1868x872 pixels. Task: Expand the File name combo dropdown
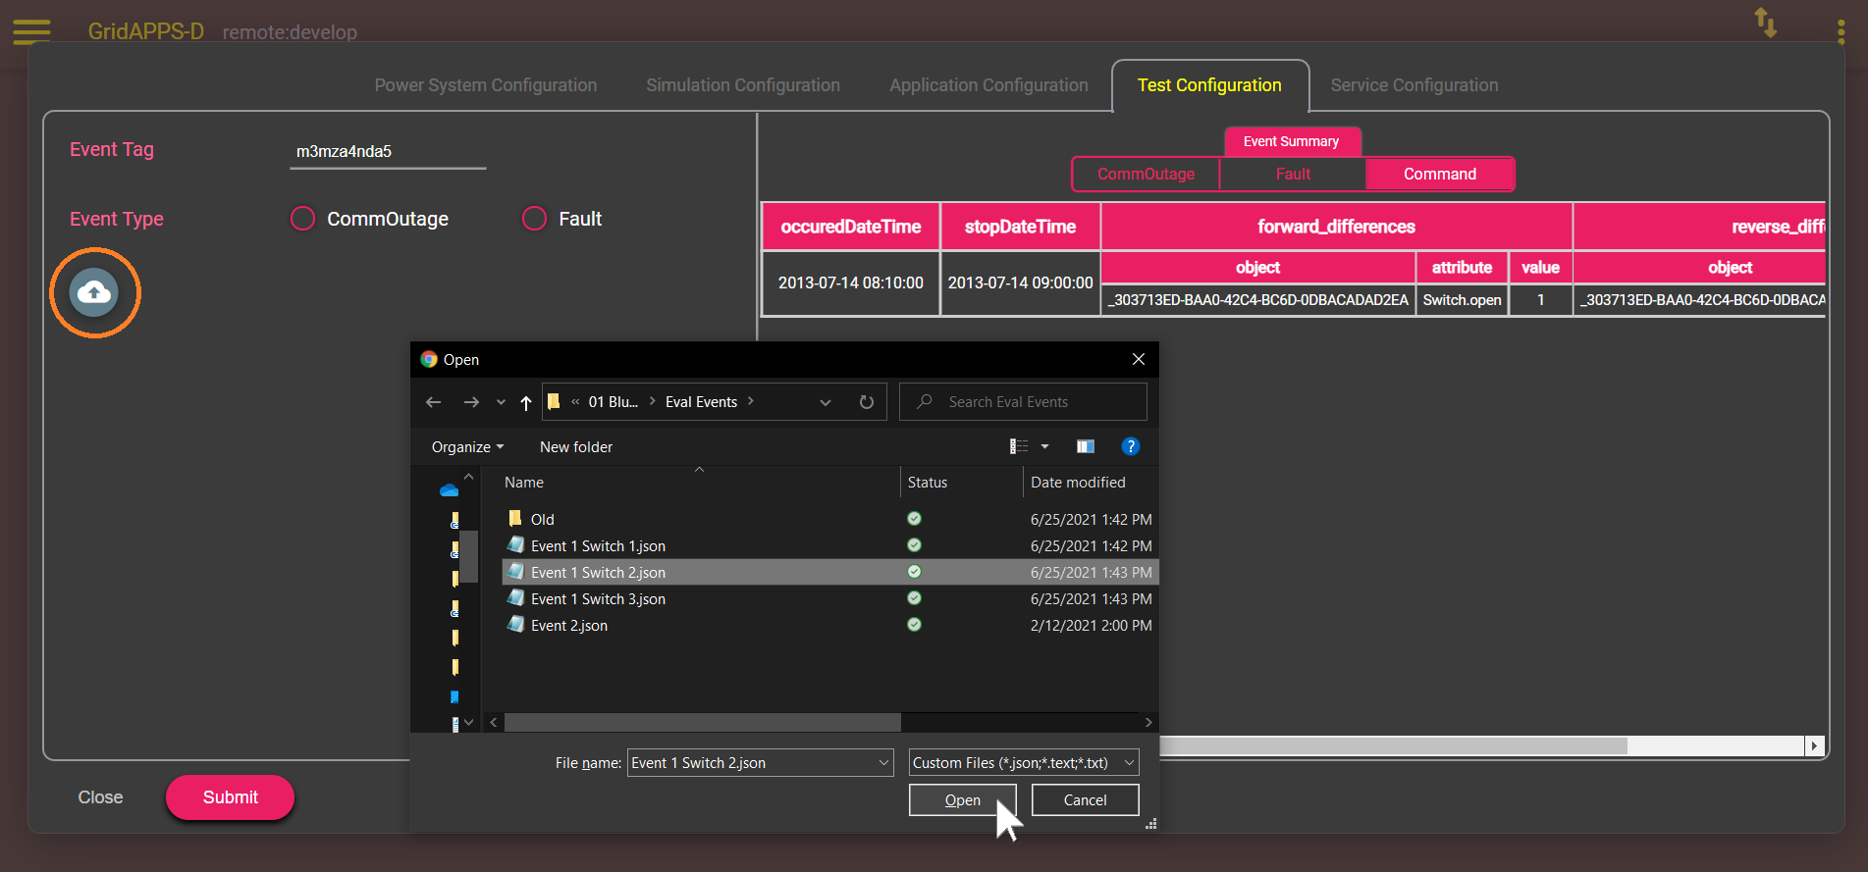(x=883, y=763)
